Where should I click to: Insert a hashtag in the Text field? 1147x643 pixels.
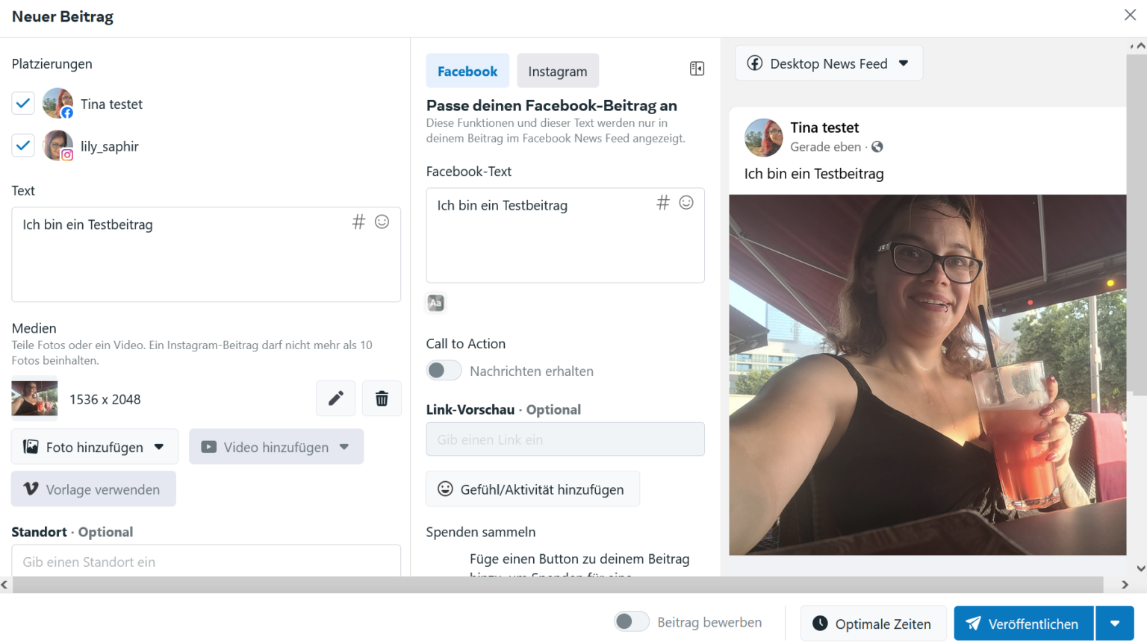(358, 222)
